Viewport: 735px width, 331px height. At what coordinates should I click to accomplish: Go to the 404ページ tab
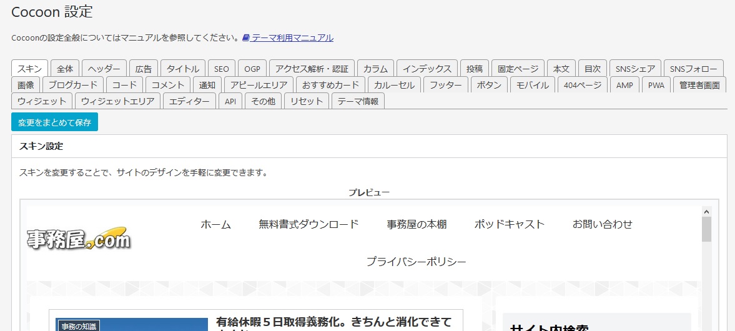[583, 85]
